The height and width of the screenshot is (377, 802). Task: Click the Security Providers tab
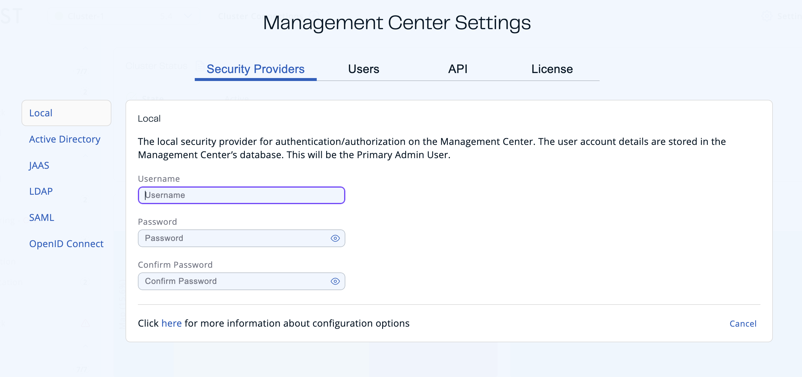256,68
